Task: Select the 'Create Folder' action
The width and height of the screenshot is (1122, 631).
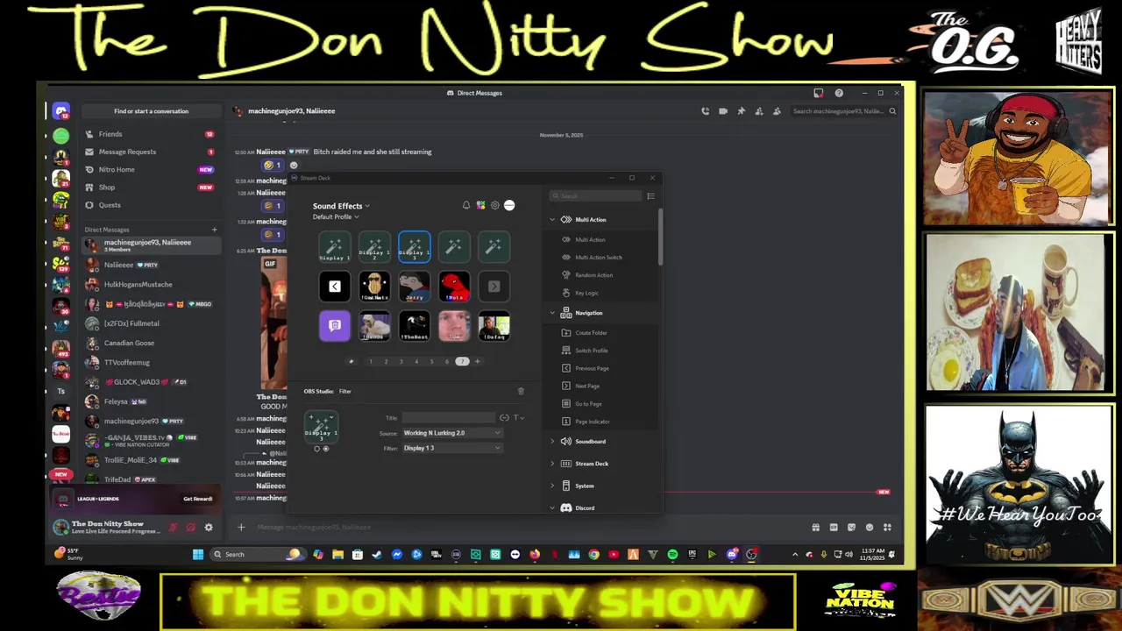Action: [x=592, y=333]
